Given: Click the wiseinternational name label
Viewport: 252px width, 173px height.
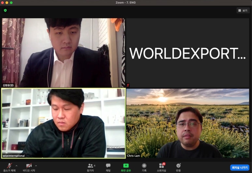Looking at the screenshot, I should pos(14,156).
